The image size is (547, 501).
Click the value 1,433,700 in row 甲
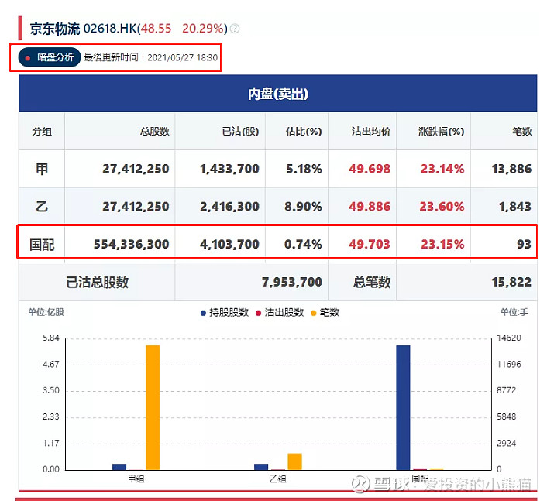[229, 169]
